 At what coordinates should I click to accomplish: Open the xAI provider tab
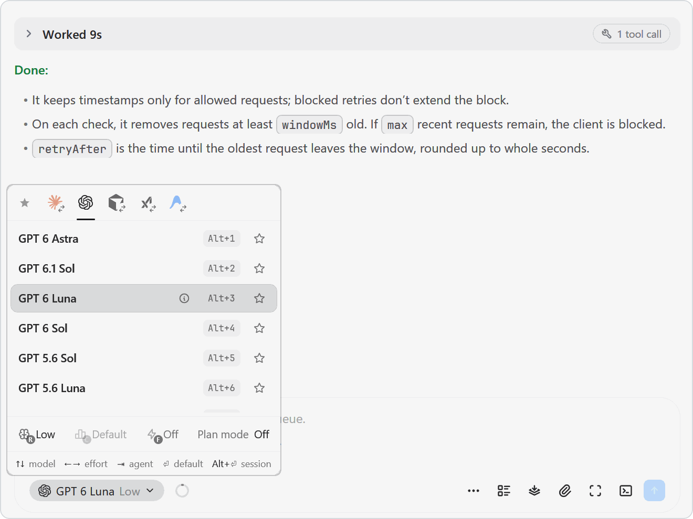(148, 203)
